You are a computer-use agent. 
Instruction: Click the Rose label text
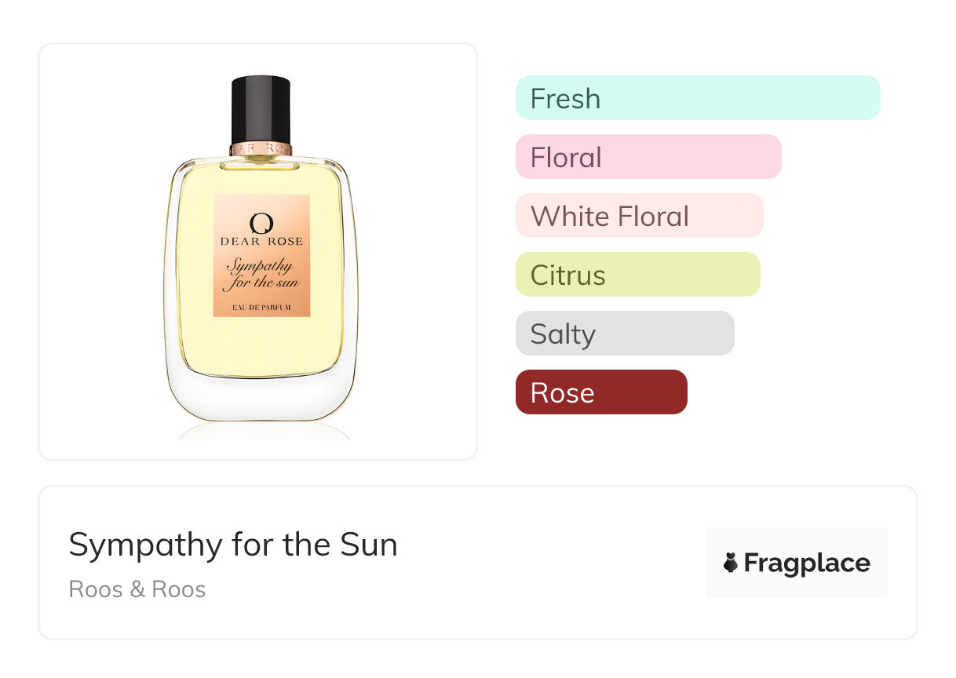pos(562,393)
